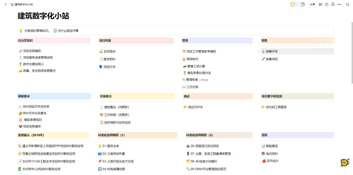Open the BIM文件命名要求 page
The height and width of the screenshot is (175, 353).
coord(33,113)
